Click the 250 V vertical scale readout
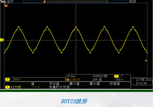 click(x=17, y=80)
